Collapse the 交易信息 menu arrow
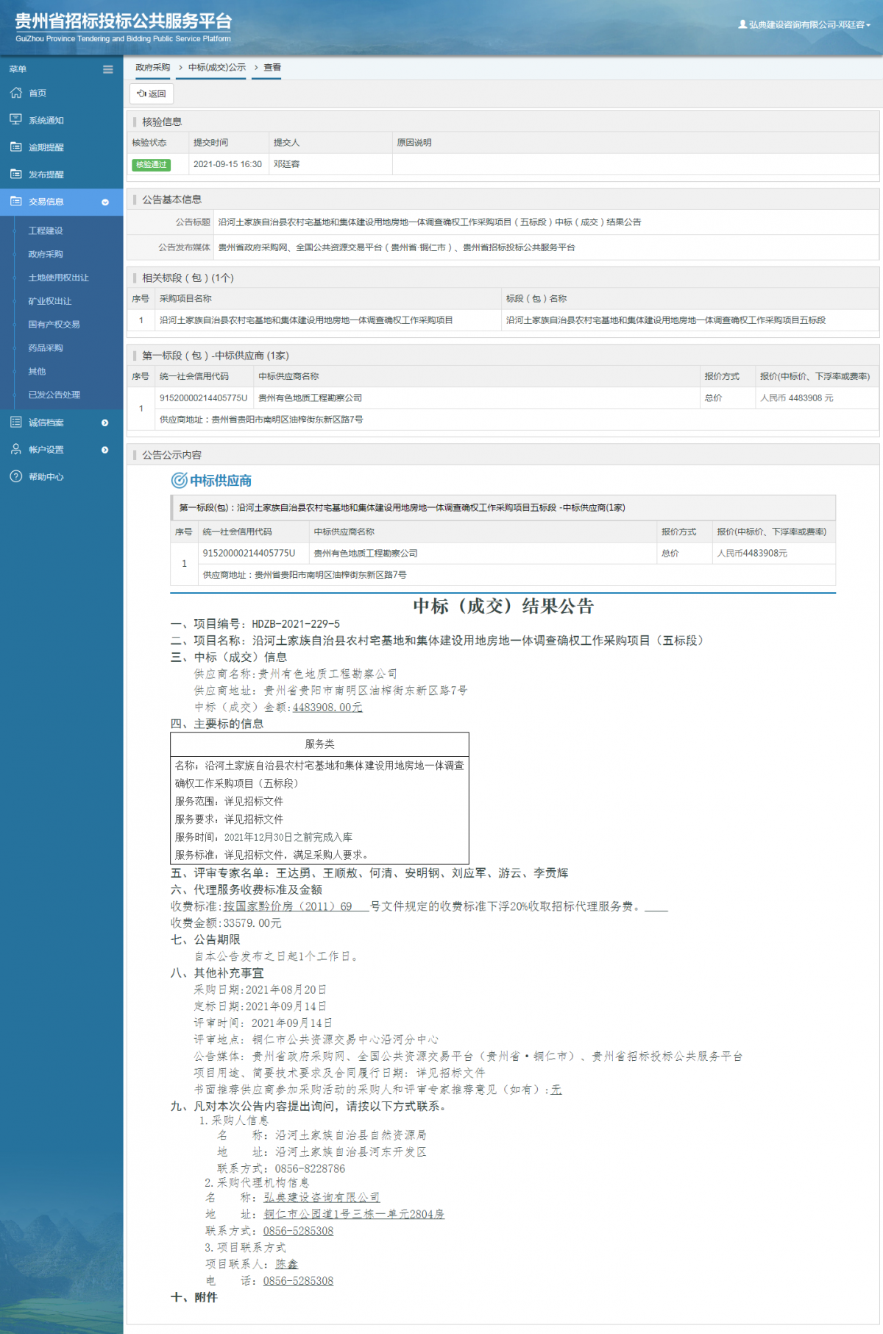 coord(105,202)
